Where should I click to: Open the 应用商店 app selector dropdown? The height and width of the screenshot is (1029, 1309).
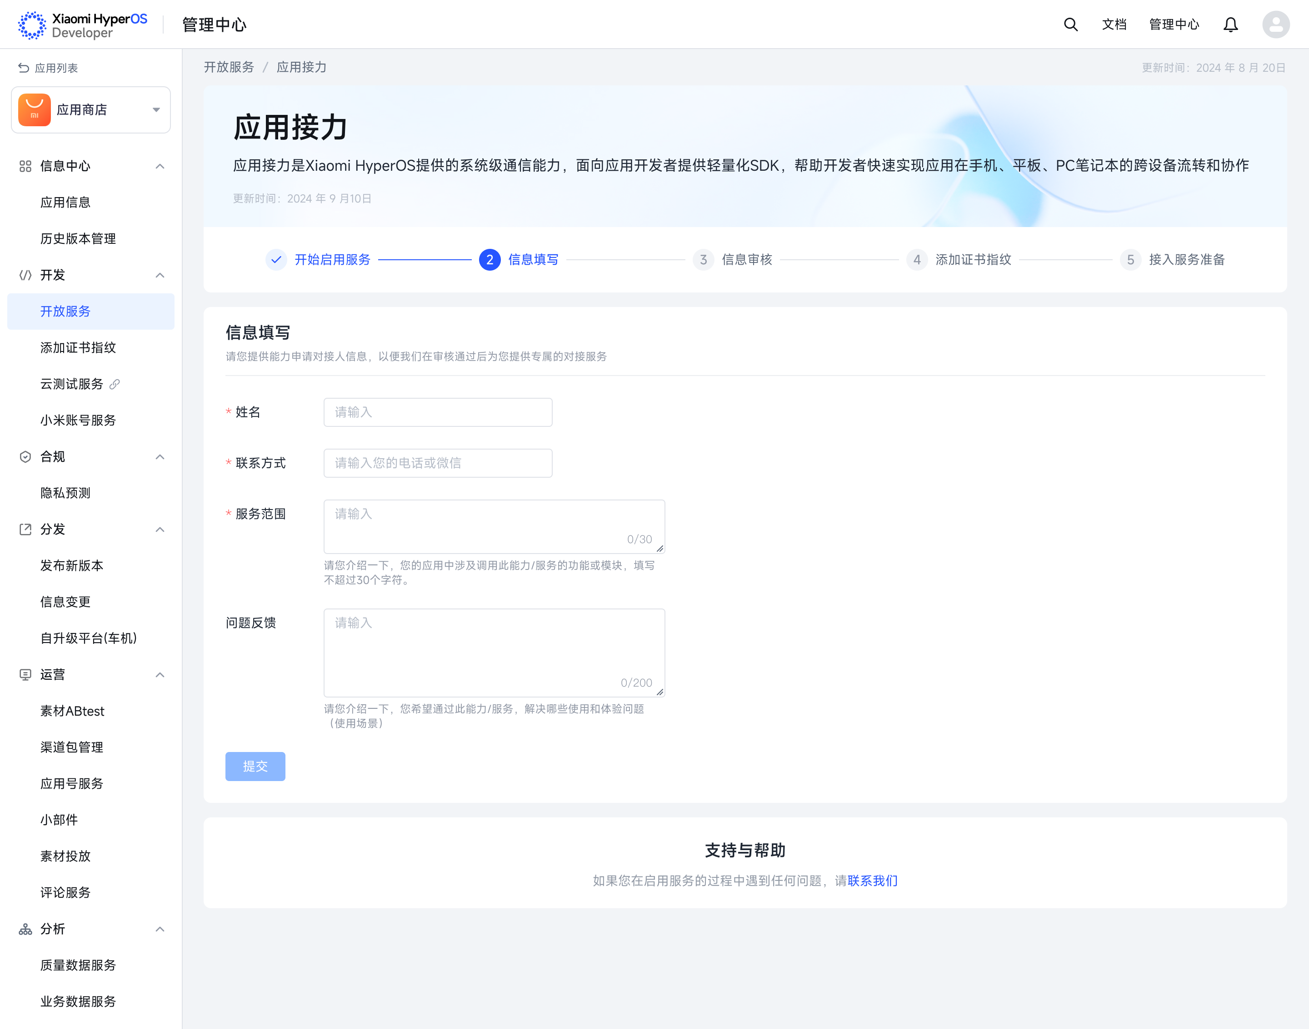[x=156, y=109]
